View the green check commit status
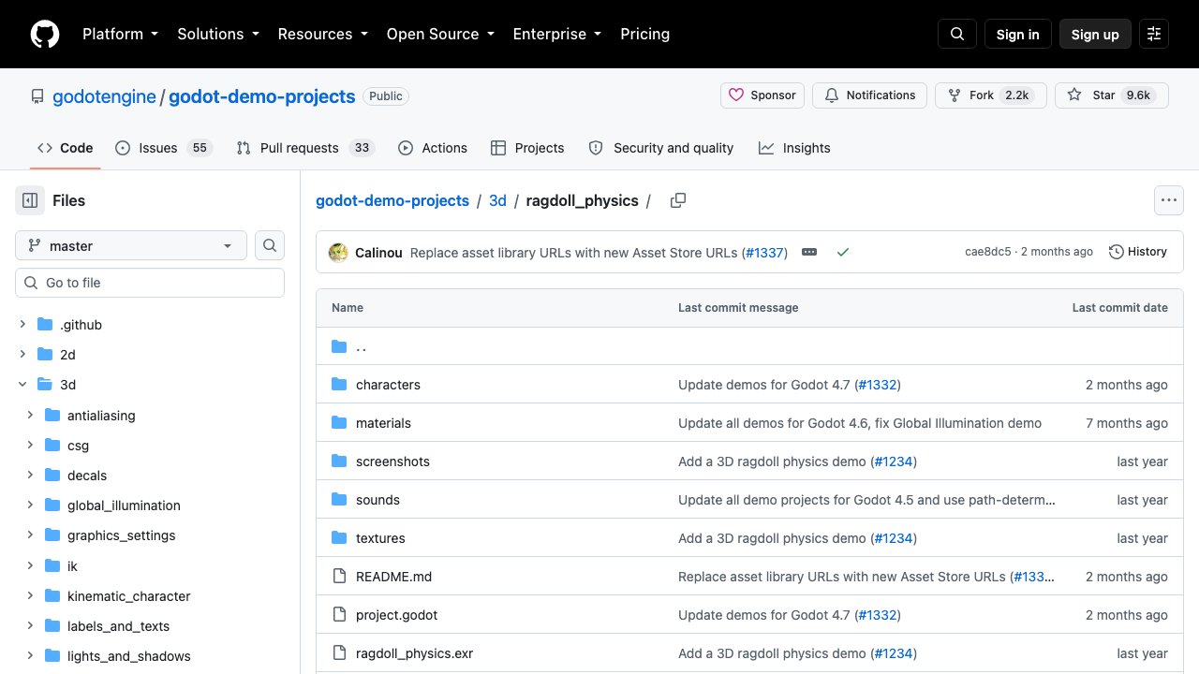The height and width of the screenshot is (674, 1199). (843, 252)
